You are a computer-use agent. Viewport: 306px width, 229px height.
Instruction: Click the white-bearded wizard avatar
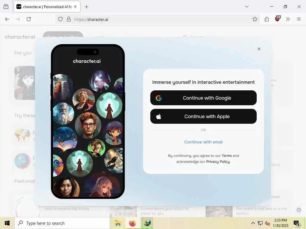click(63, 114)
